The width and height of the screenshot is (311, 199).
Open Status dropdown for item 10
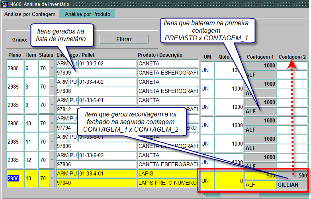click(x=52, y=123)
